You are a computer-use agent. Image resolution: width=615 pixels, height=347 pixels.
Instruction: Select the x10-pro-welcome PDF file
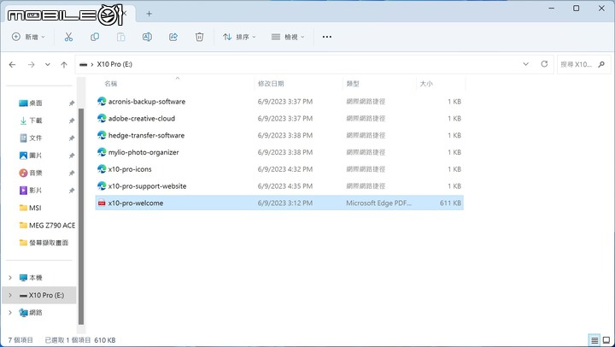(279, 203)
